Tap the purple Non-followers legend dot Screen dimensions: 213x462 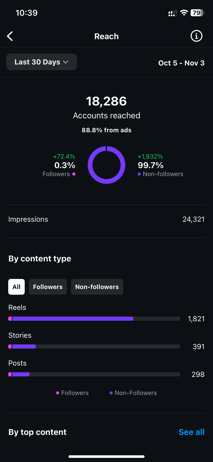[139, 174]
